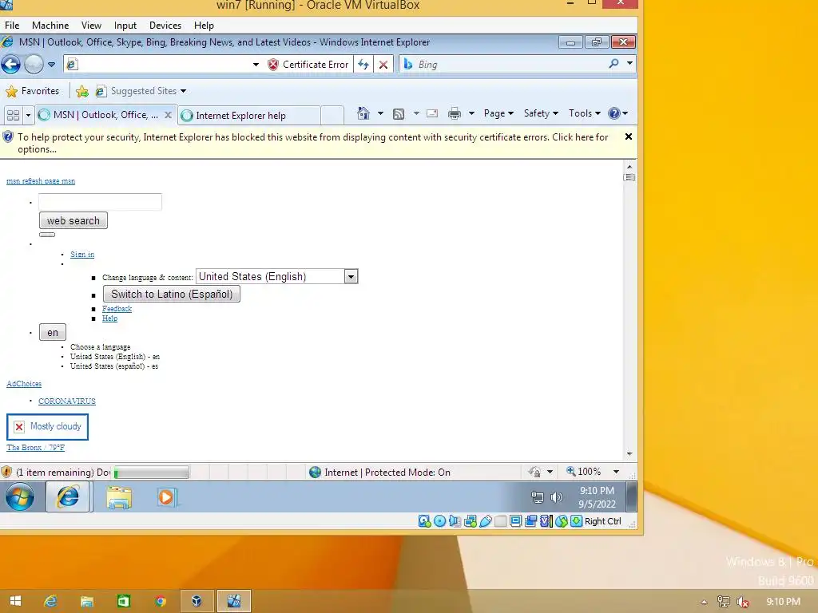Stop loading with the red X icon

tap(383, 65)
